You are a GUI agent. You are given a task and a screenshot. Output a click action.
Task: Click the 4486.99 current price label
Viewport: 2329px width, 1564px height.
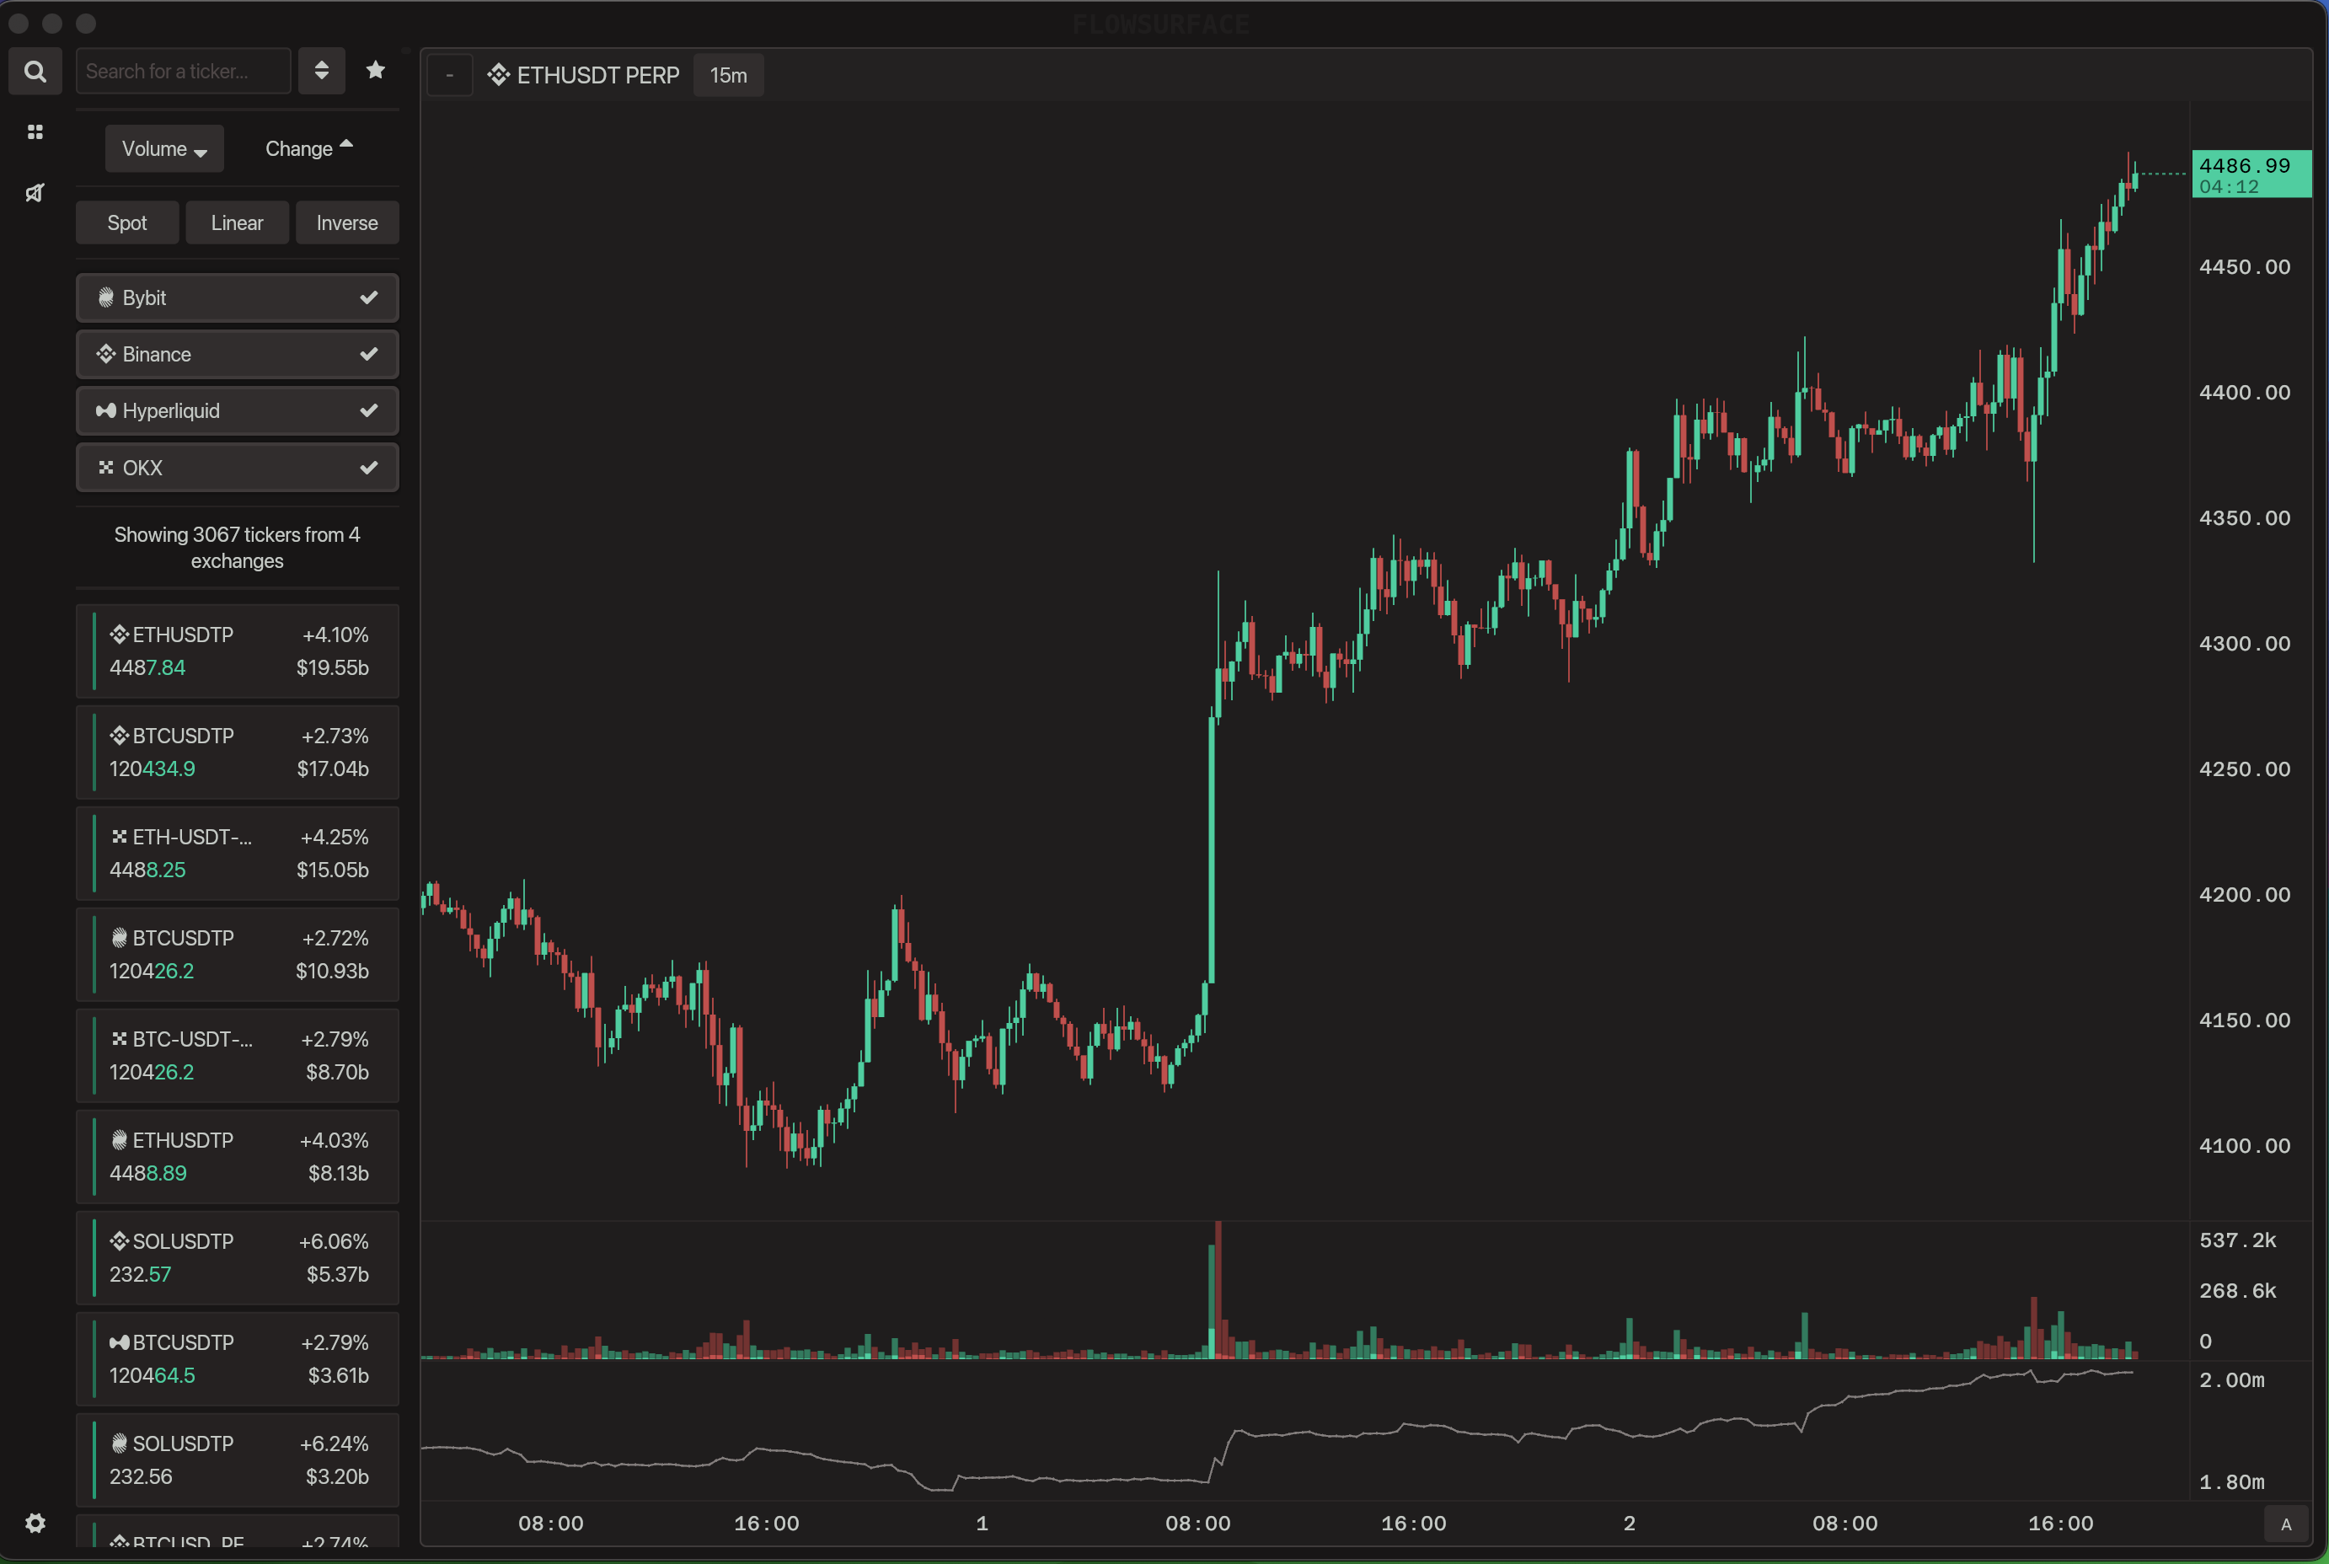coord(2251,174)
